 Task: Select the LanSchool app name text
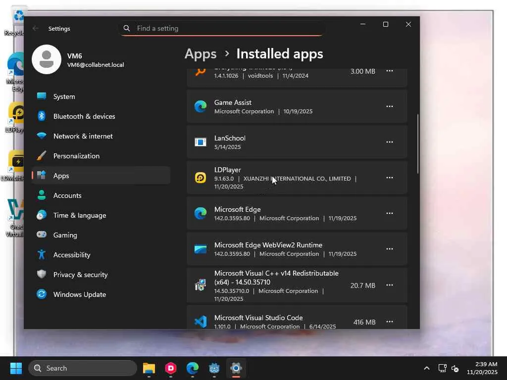click(230, 138)
